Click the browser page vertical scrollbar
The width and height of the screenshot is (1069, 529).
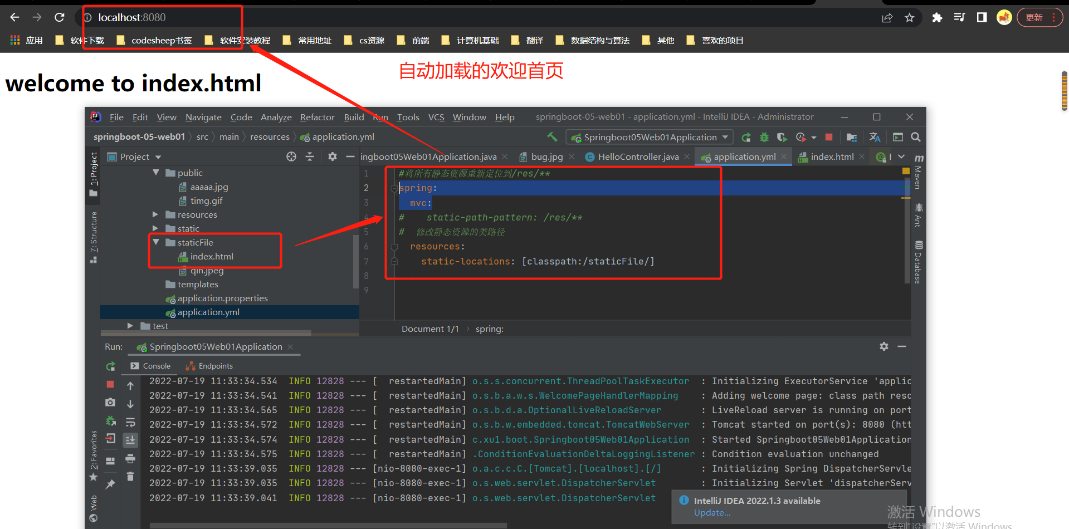(1064, 91)
